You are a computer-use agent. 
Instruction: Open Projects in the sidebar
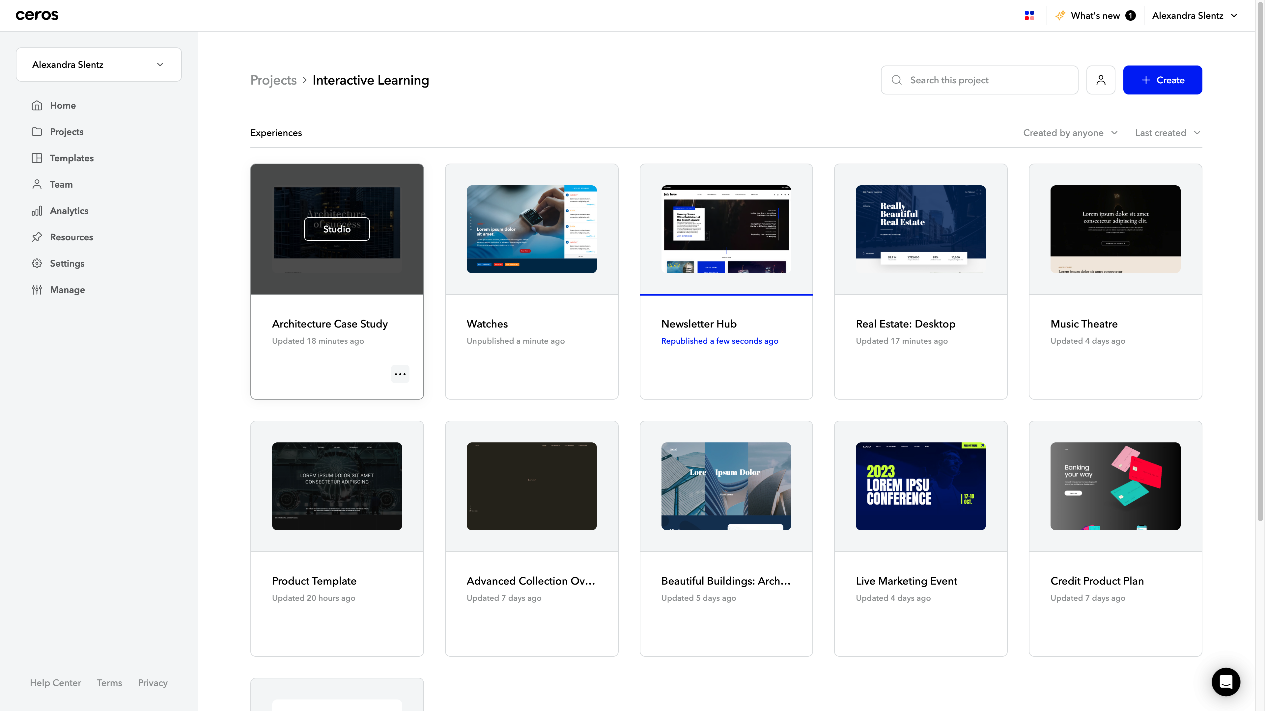pyautogui.click(x=67, y=132)
